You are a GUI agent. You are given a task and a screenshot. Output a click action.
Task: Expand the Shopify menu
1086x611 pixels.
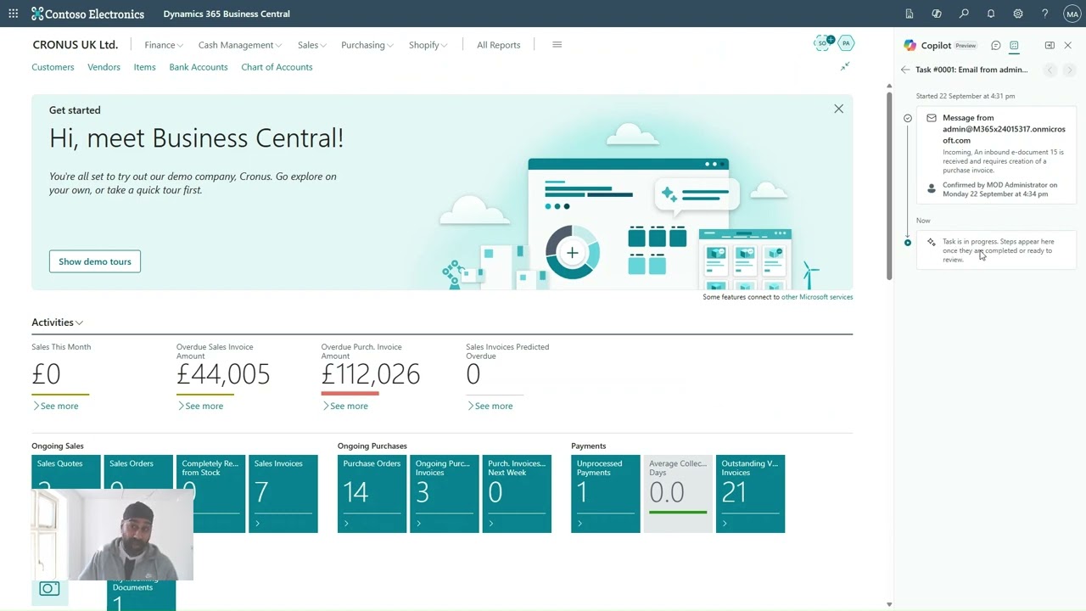tap(428, 45)
